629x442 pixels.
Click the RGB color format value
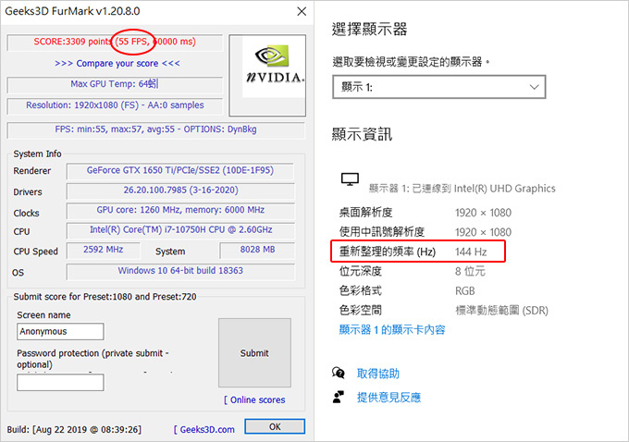pos(465,290)
